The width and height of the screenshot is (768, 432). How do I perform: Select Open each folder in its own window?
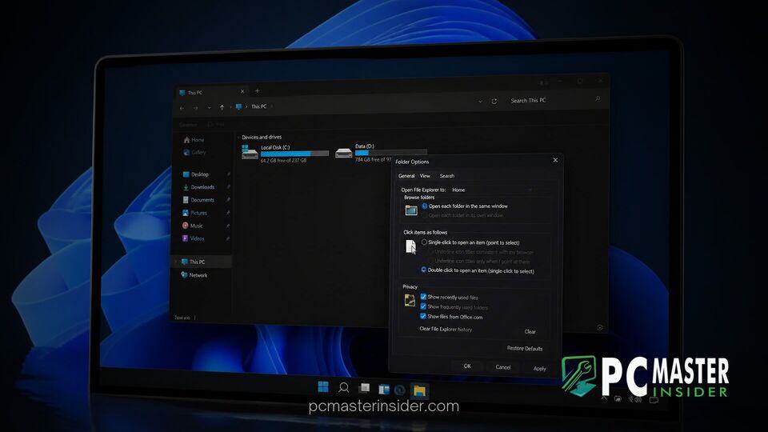coord(462,215)
